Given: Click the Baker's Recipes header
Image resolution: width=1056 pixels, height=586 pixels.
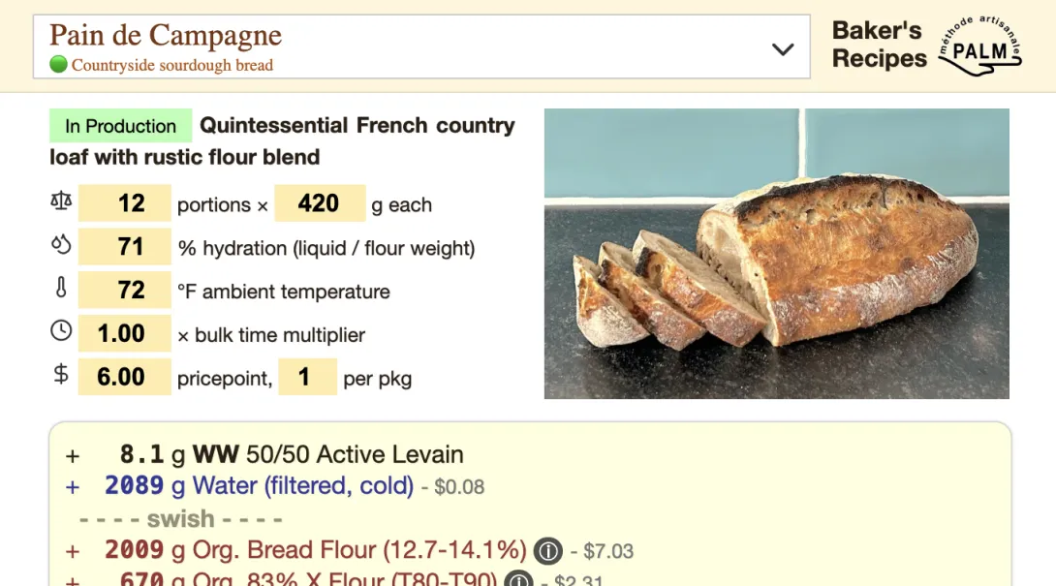Looking at the screenshot, I should pos(875,45).
